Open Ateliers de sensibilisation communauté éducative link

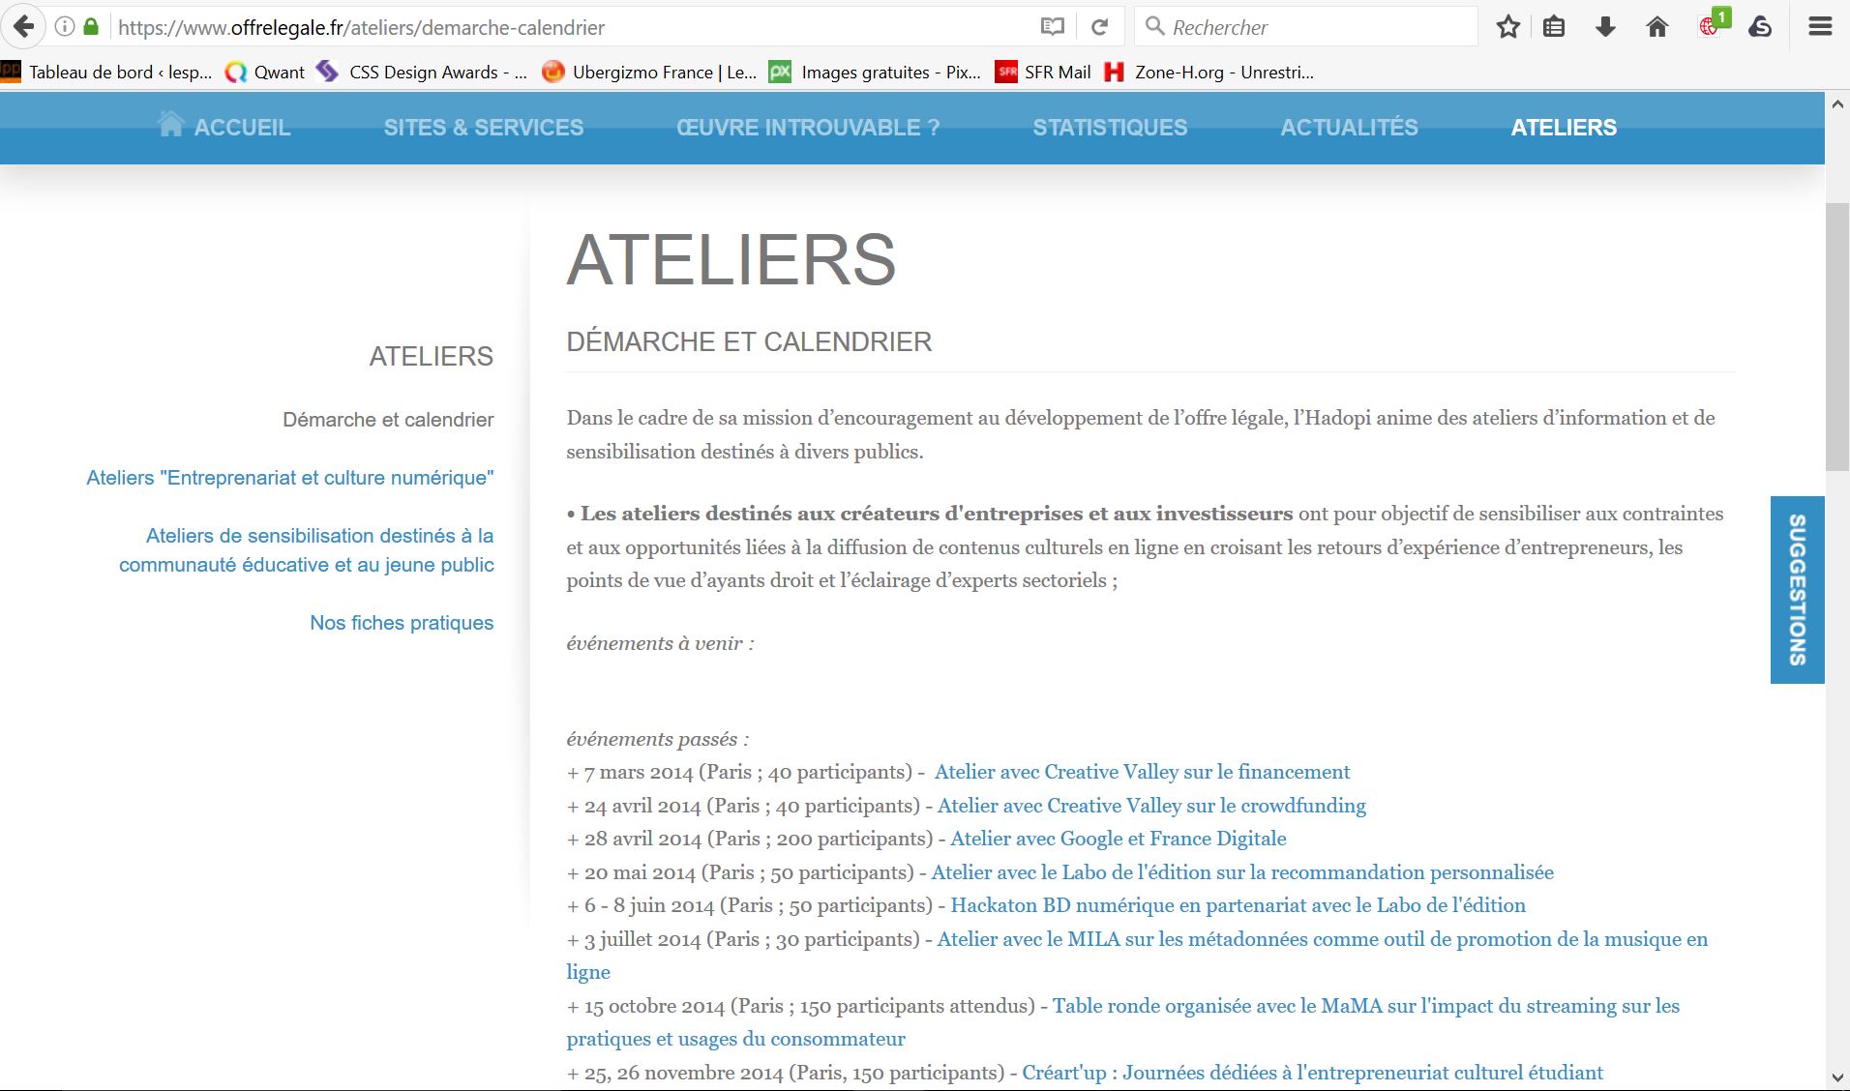pos(307,550)
